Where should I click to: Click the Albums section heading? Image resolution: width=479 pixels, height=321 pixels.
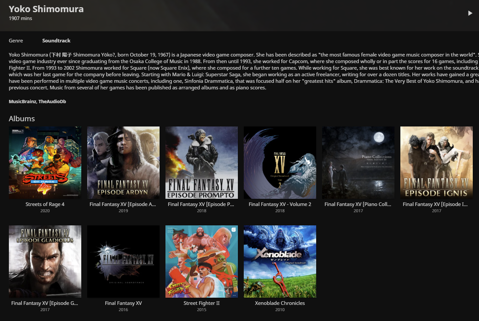pos(22,119)
